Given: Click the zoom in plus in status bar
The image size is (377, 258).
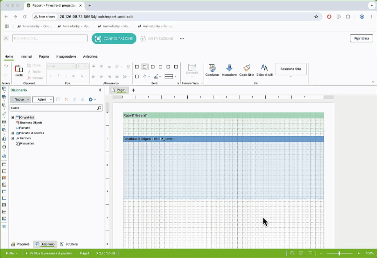Looking at the screenshot, I should coord(359,253).
